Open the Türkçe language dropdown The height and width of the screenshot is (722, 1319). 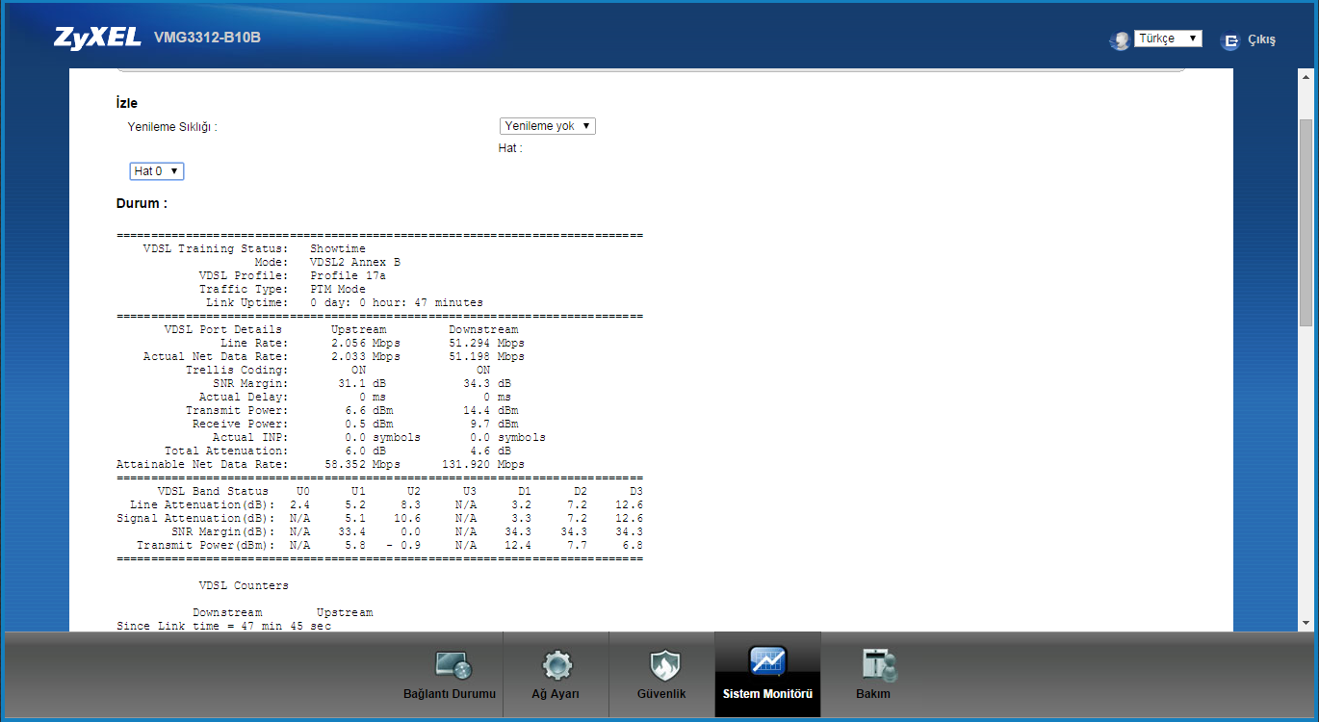1168,39
